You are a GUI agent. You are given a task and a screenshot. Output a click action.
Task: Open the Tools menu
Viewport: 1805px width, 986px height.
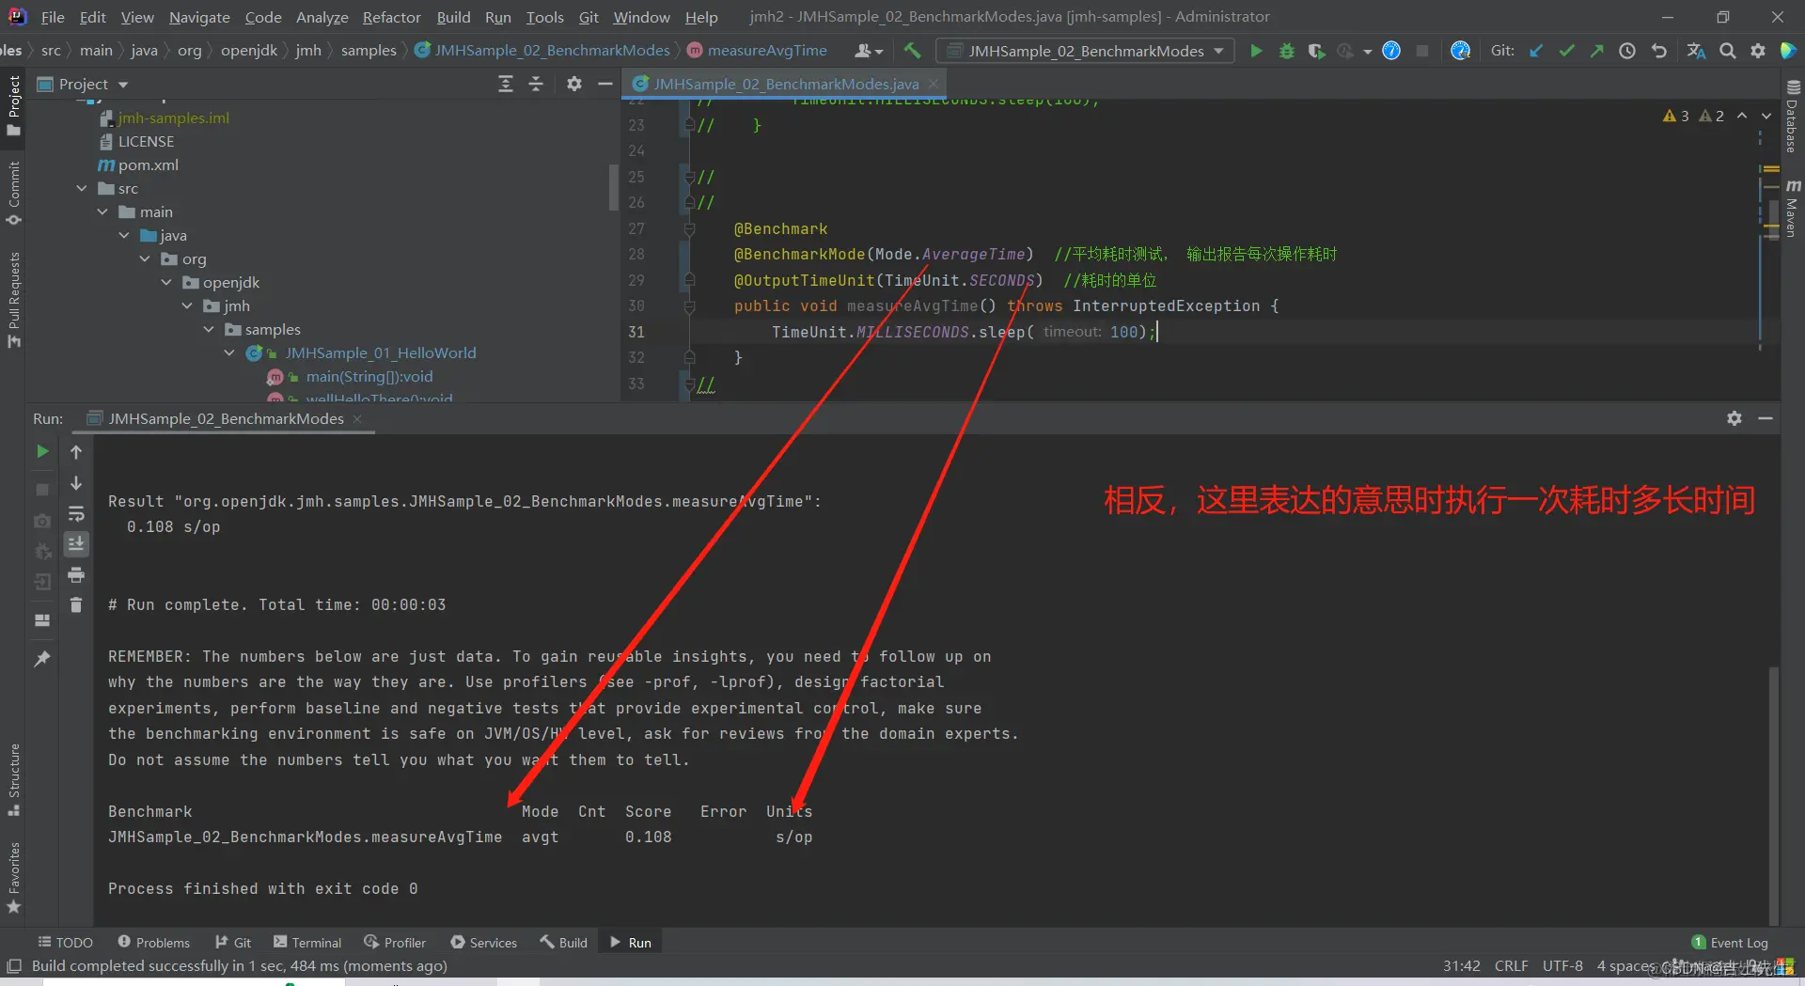(544, 17)
